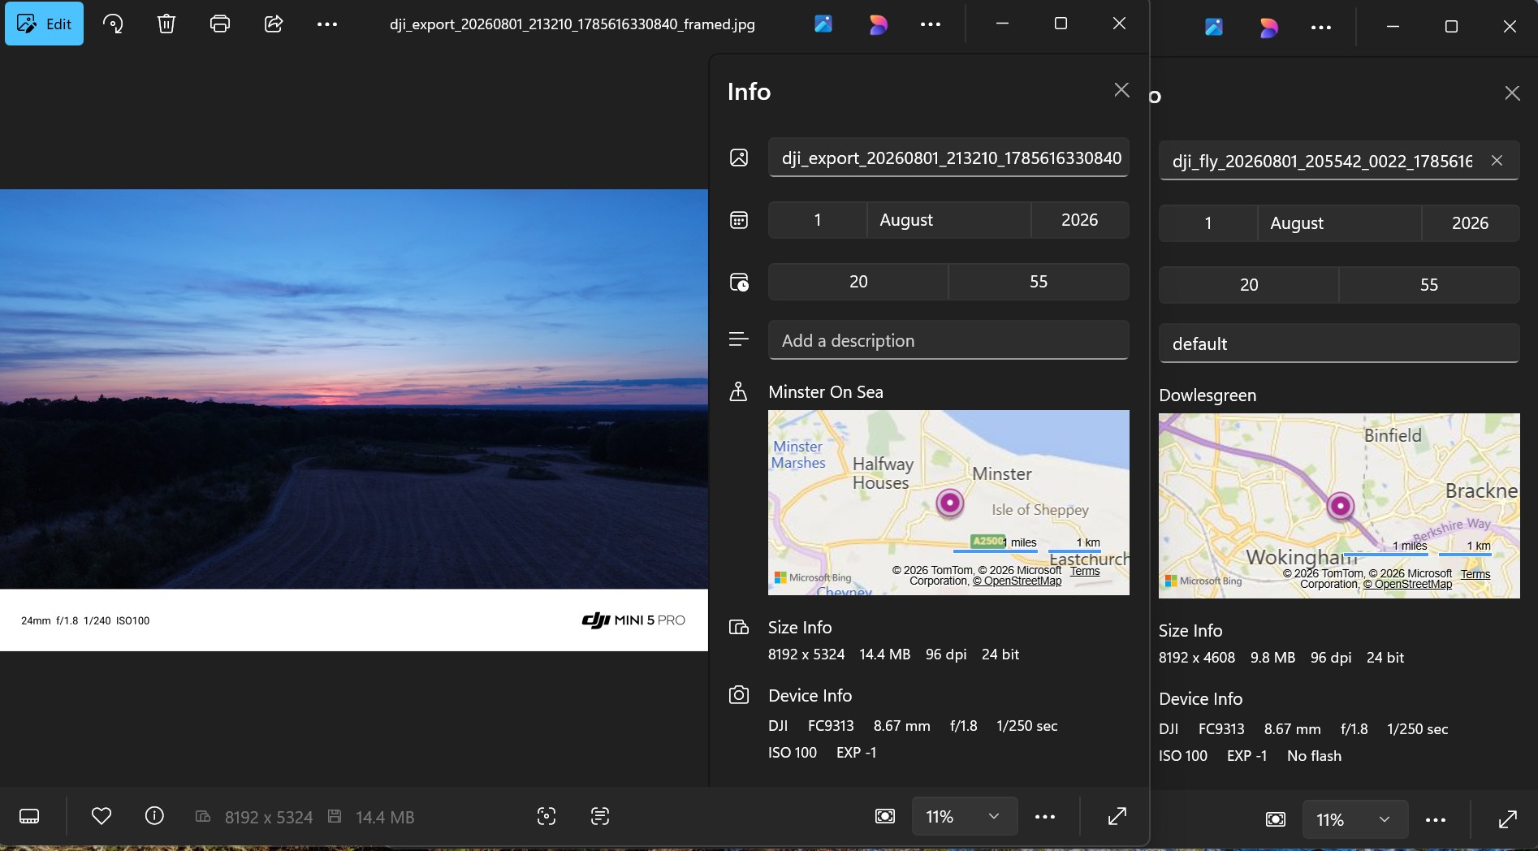
Task: Clear the dji_fly file name field with X
Action: (x=1497, y=161)
